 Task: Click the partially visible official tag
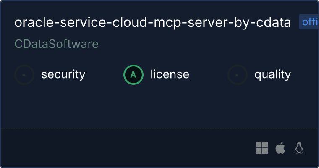pyautogui.click(x=309, y=22)
